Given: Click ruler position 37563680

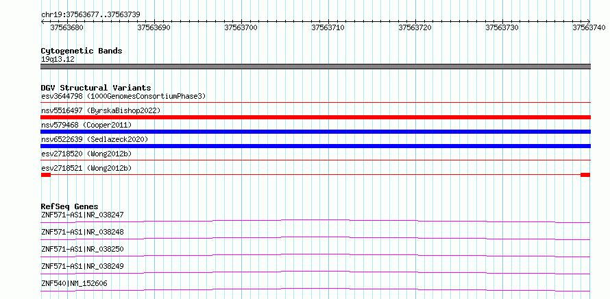Looking at the screenshot, I should pos(66,27).
